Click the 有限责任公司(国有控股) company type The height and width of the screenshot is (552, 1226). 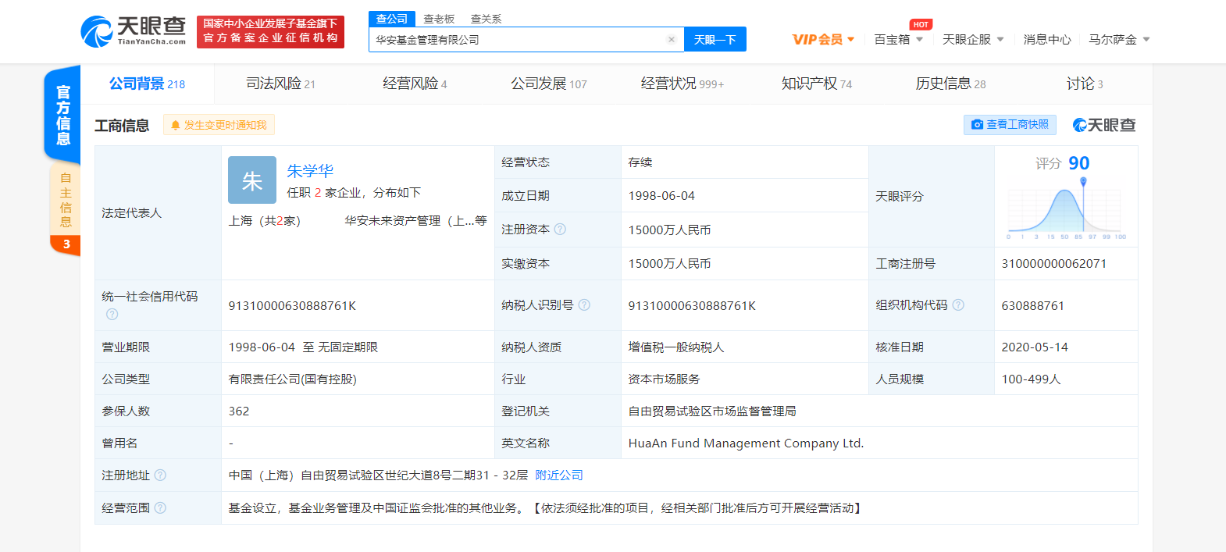(292, 379)
